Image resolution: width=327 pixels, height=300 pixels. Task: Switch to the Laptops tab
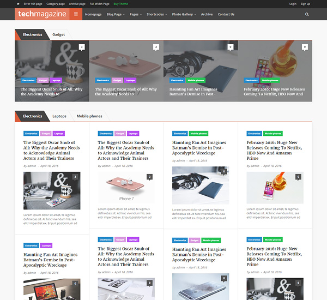click(59, 116)
